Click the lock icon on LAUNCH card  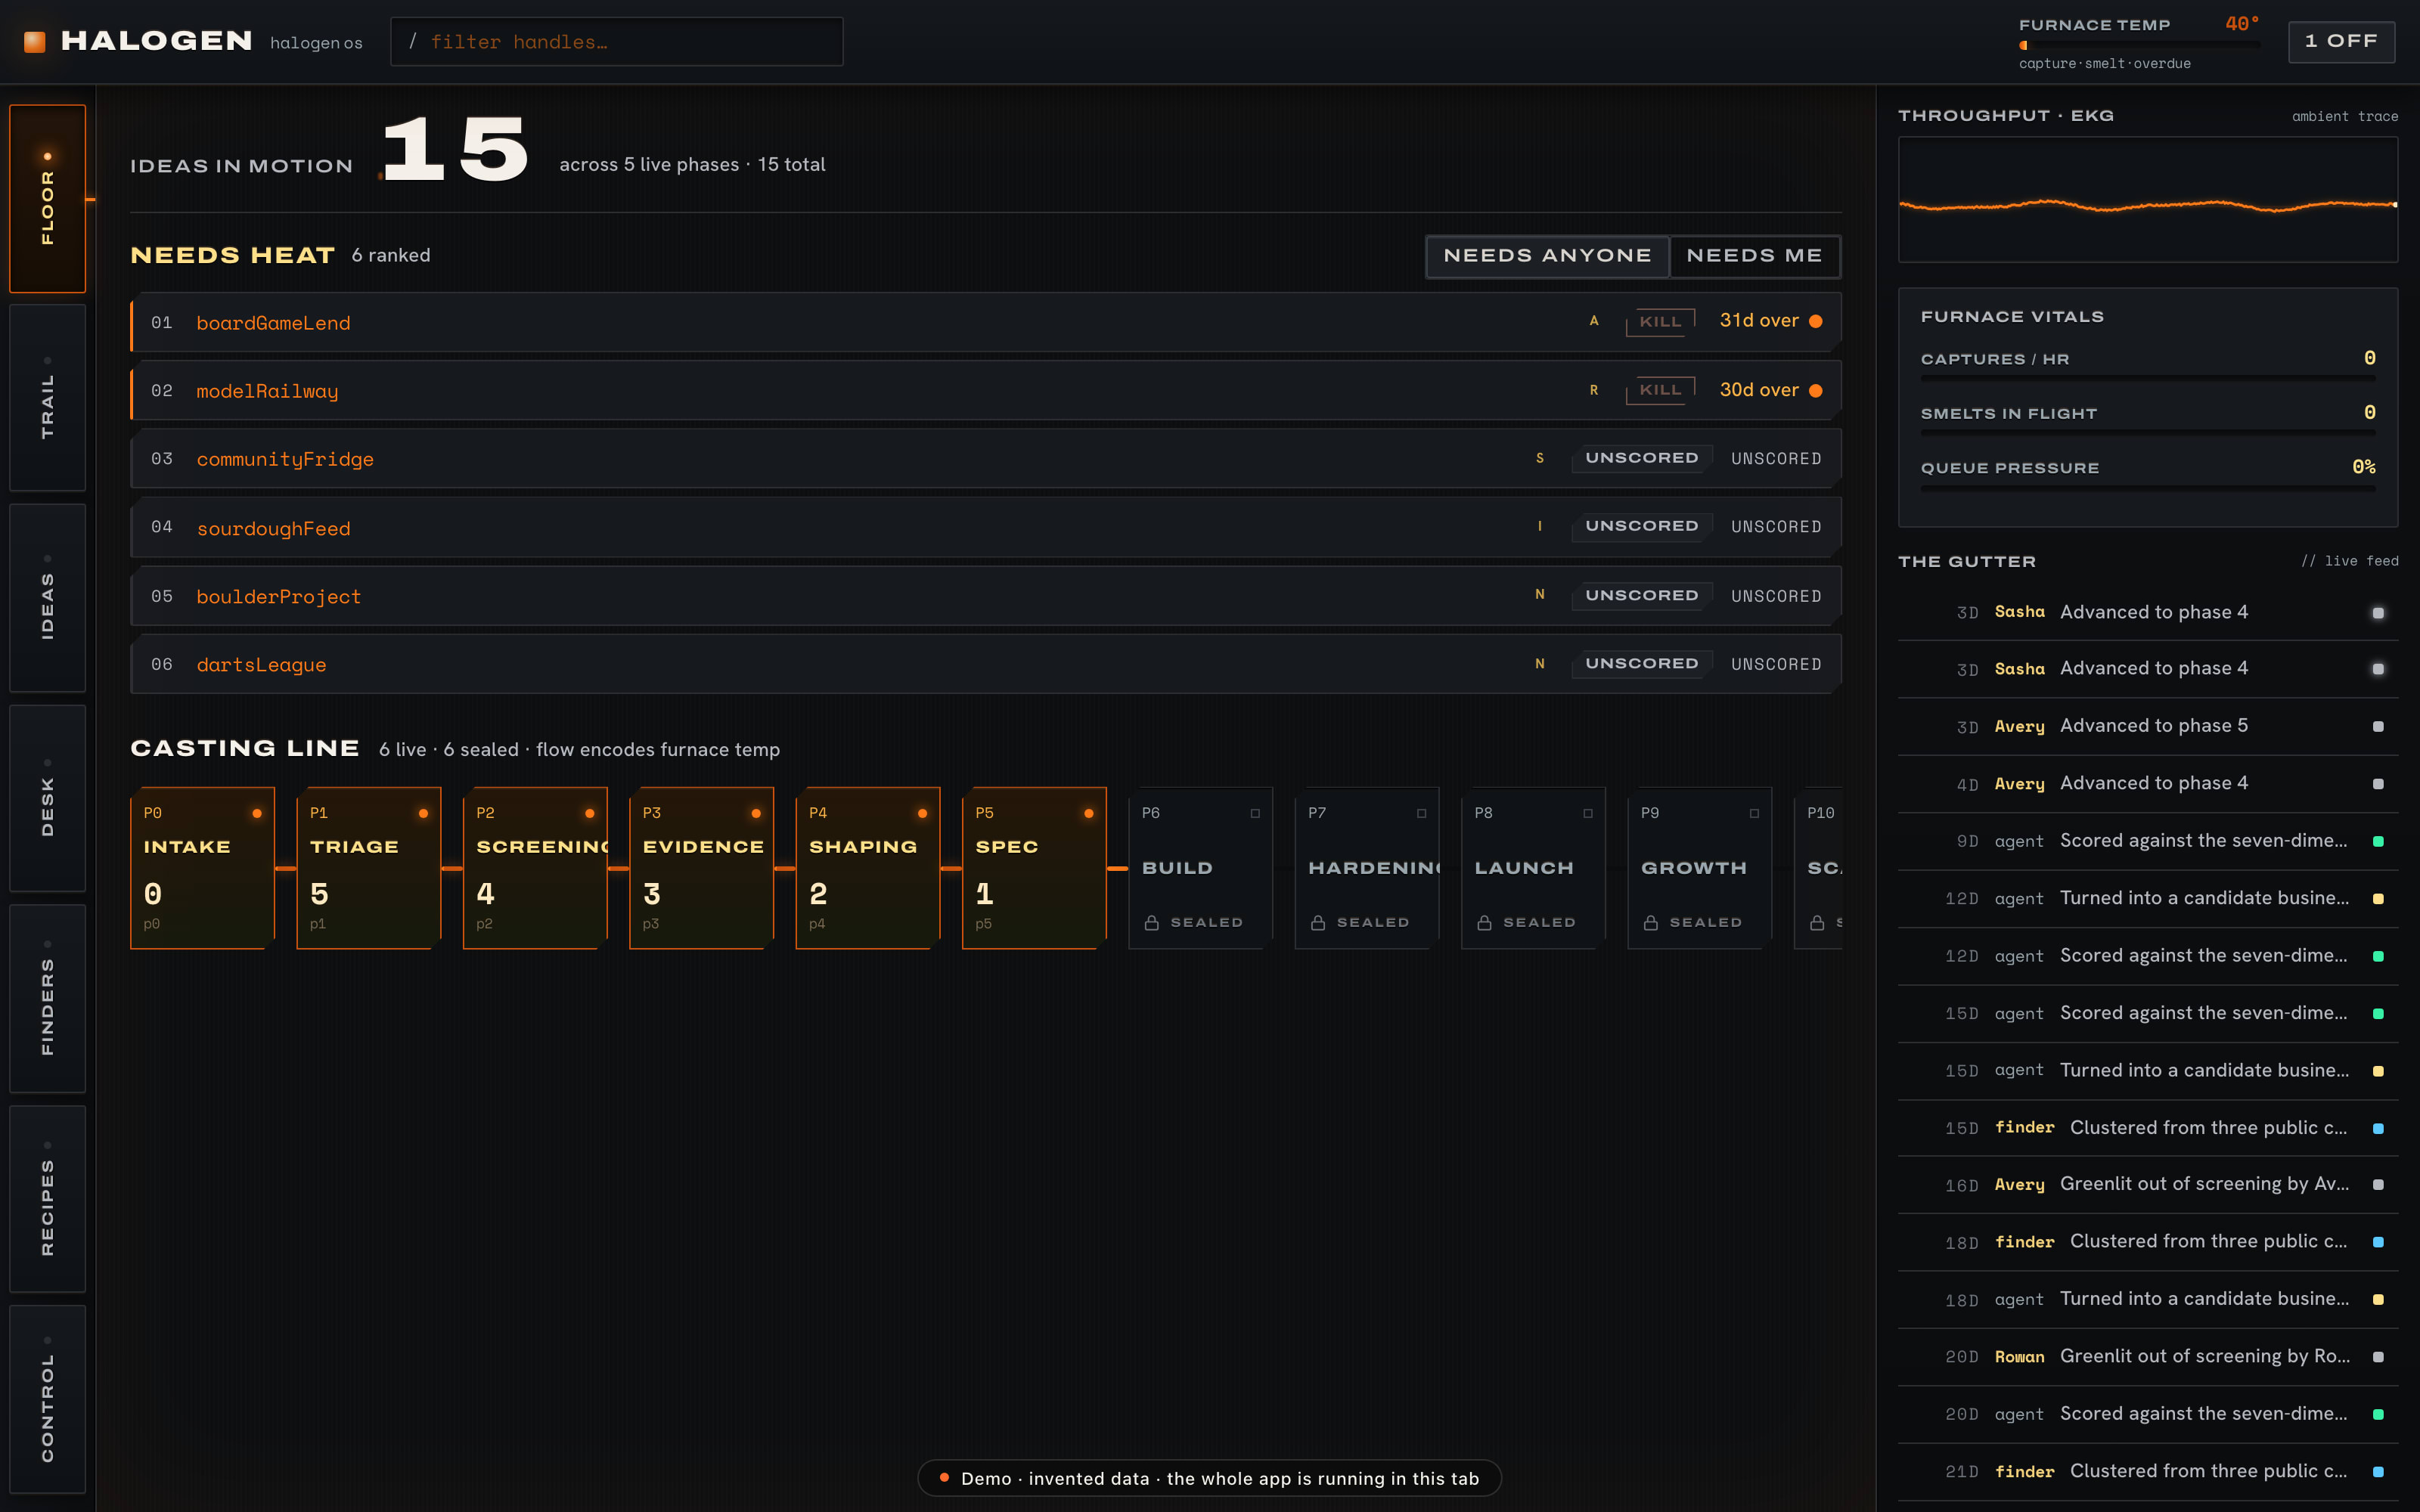point(1484,922)
